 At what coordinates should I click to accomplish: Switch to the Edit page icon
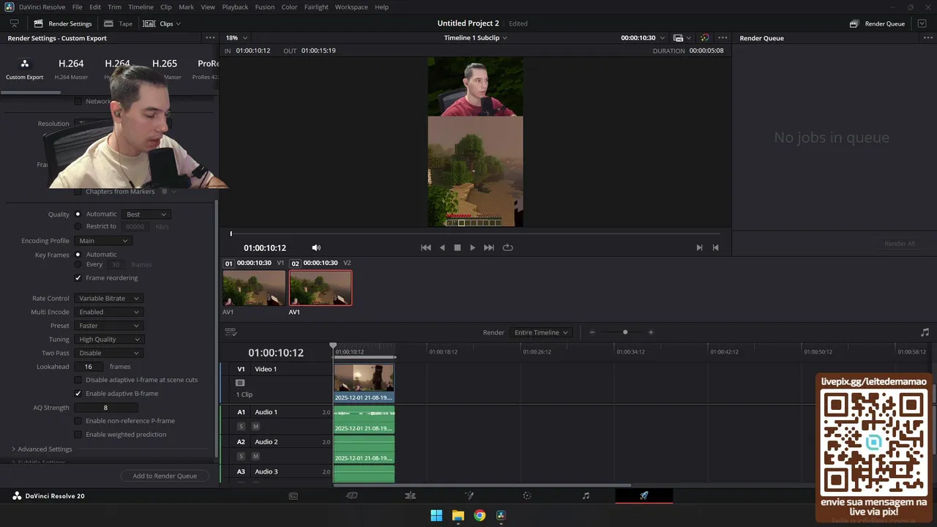click(410, 496)
